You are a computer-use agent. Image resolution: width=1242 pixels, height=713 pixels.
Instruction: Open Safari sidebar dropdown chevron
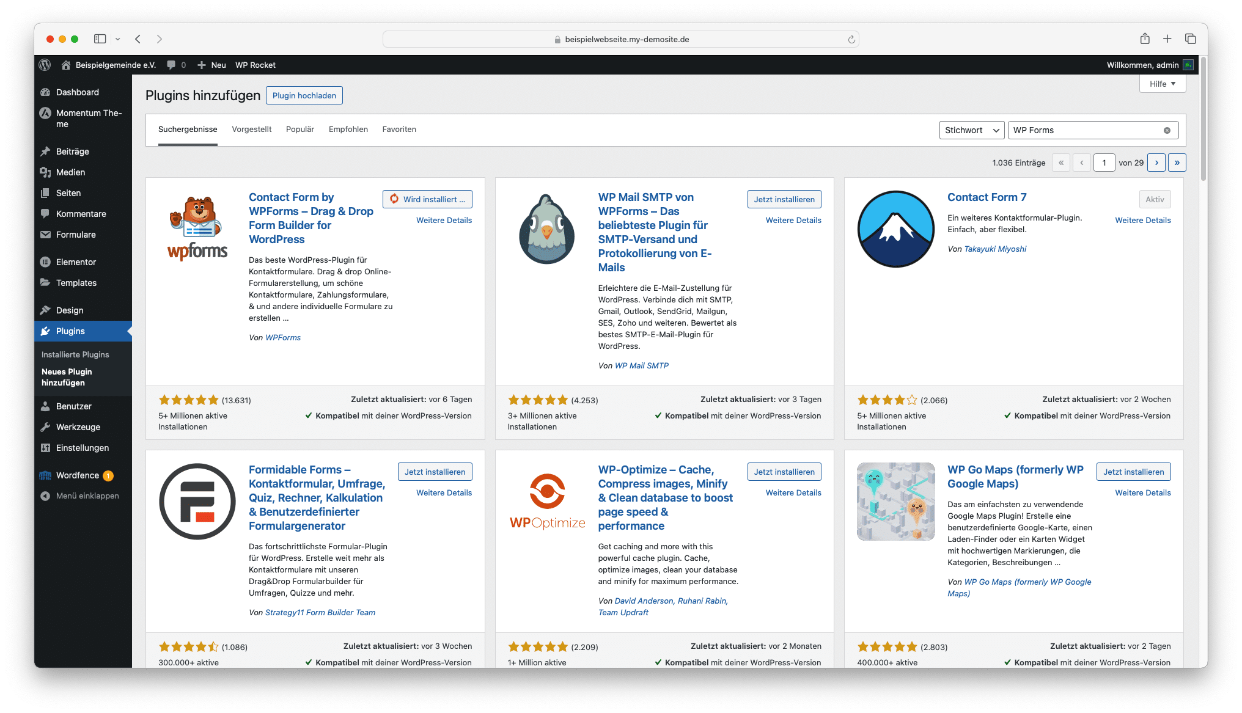118,38
